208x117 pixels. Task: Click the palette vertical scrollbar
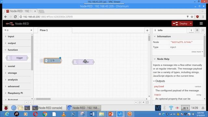tap(32, 53)
